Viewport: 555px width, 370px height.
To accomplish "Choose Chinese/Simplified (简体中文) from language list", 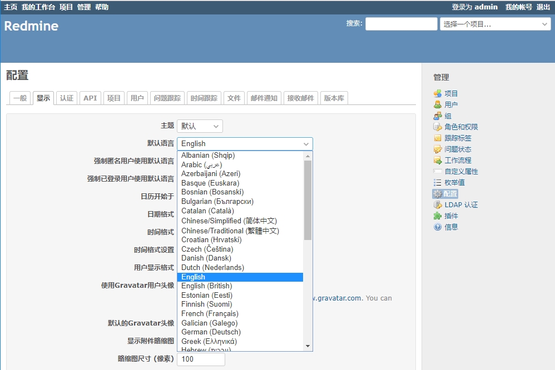I will 229,221.
